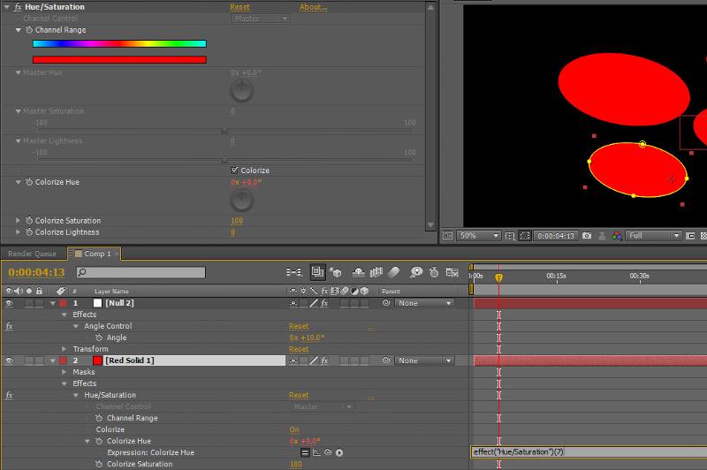The width and height of the screenshot is (707, 470).
Task: Open the Composition Mini-Flowchart icon
Action: click(293, 272)
